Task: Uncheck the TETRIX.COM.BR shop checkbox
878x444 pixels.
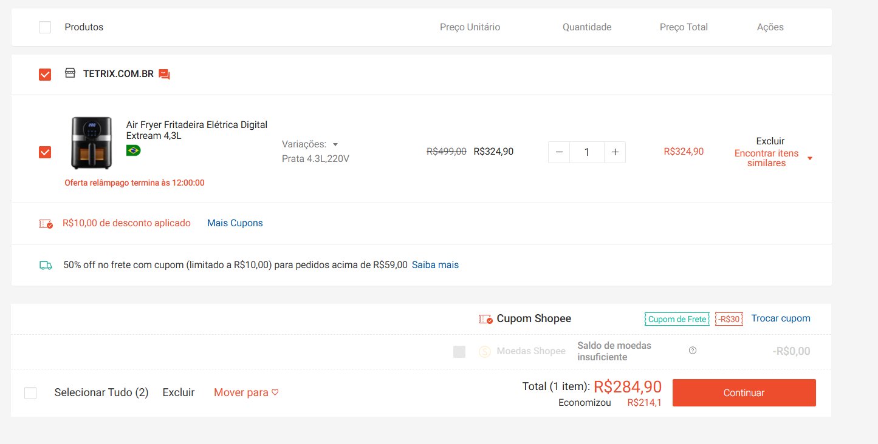Action: [45, 75]
